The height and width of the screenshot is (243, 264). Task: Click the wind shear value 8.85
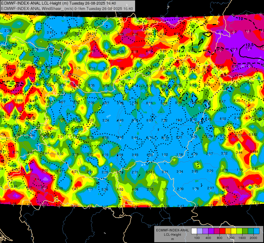(x=235, y=66)
